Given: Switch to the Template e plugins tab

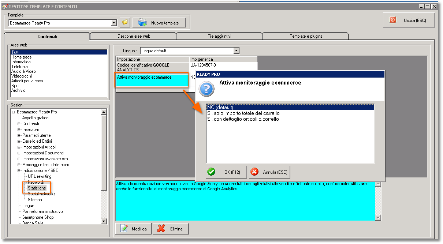Looking at the screenshot, I should (306, 36).
